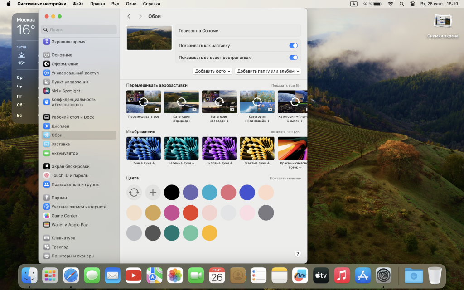Select the Универсальный доступ icon

(47, 73)
